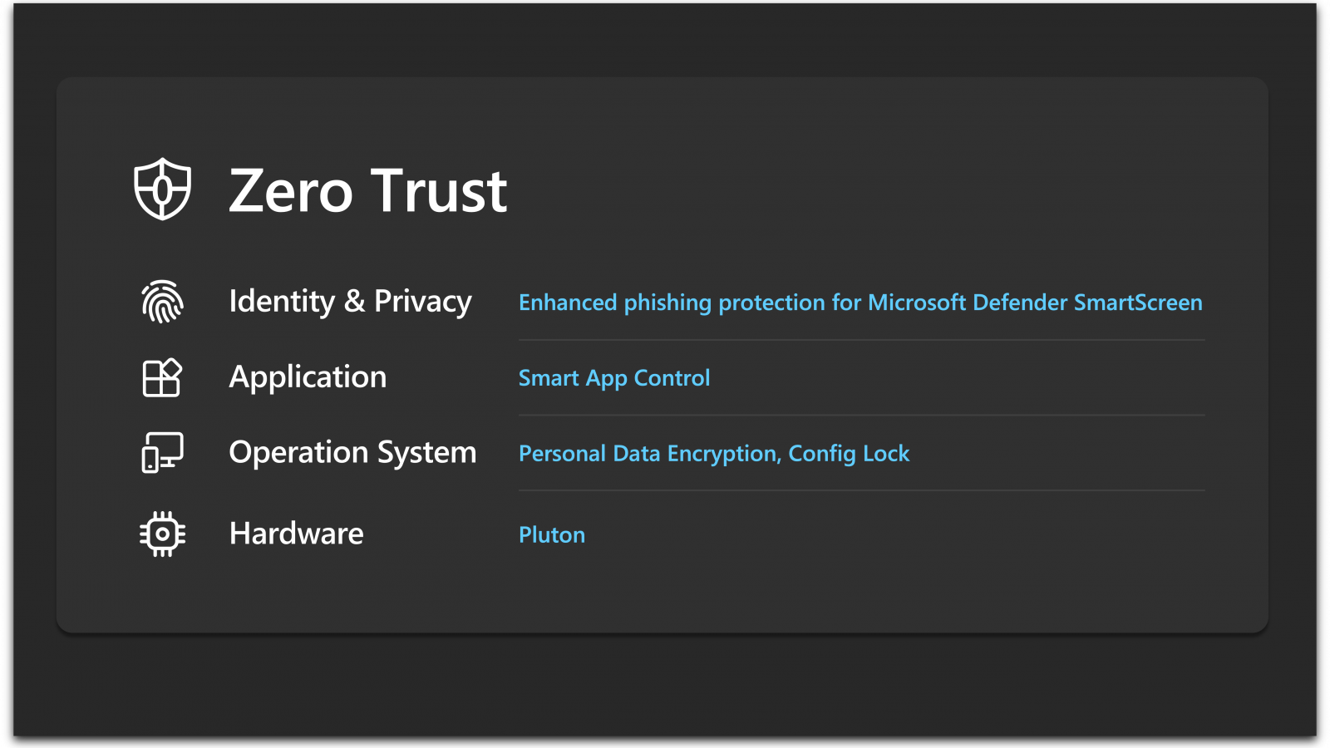Click the Application blocks icon
The width and height of the screenshot is (1330, 748).
pos(162,378)
